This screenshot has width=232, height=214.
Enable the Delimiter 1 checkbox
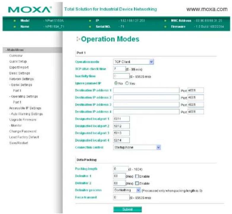[x=137, y=176]
